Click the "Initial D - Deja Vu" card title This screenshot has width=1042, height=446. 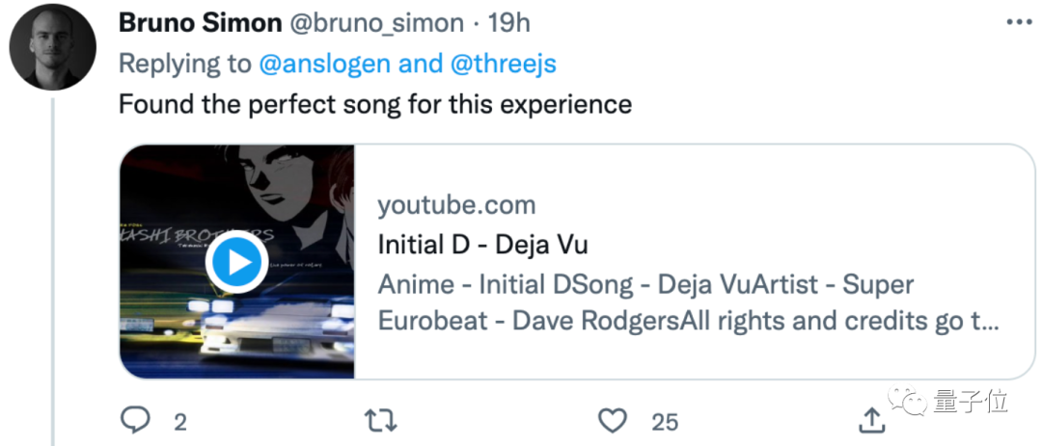click(482, 245)
